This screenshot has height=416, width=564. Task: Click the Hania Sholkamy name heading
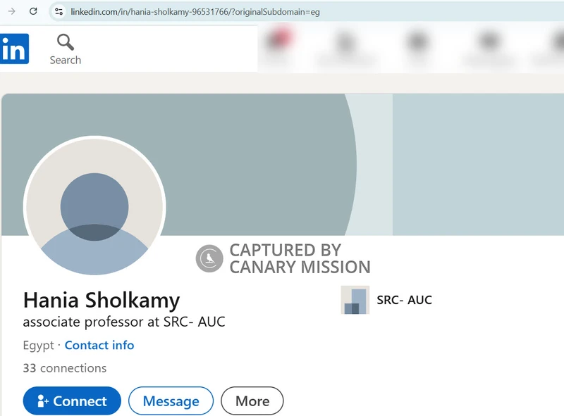102,301
